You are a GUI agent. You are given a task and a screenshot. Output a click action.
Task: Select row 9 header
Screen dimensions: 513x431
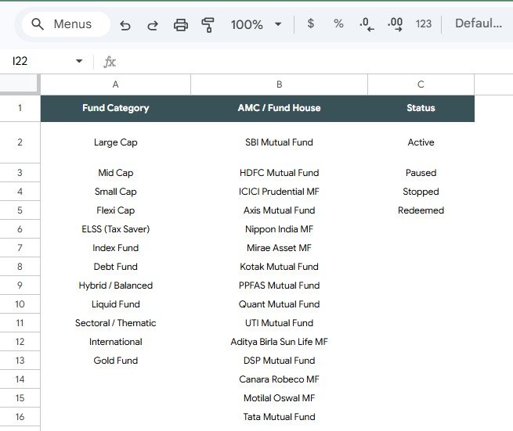[20, 286]
